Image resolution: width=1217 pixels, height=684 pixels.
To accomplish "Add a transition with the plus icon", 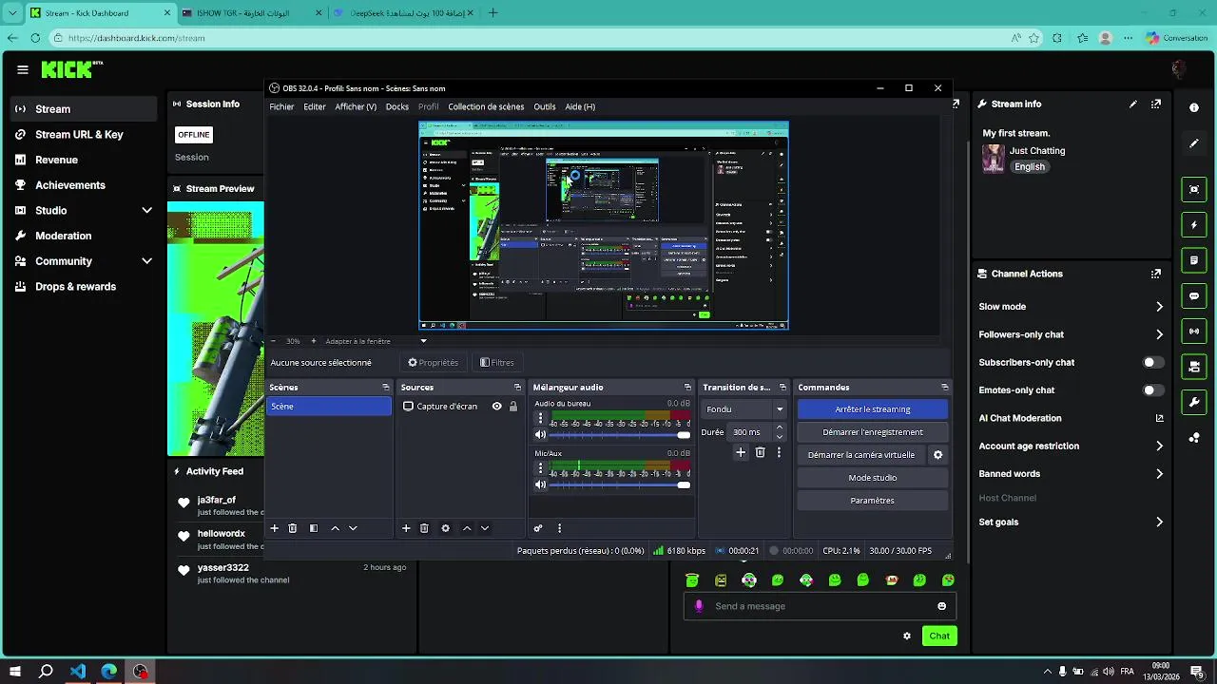I will coord(741,453).
